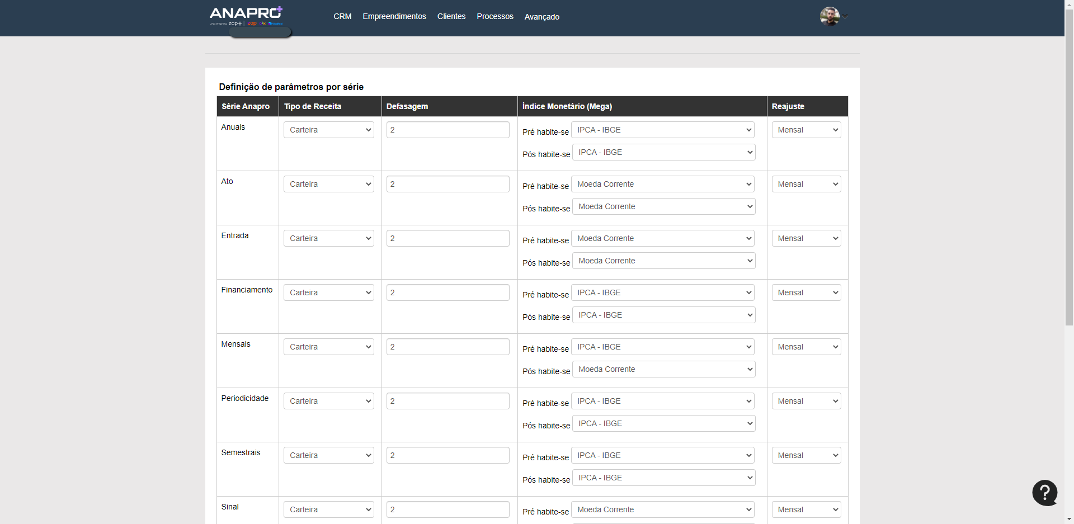Expand Reajuste dropdown for Entrada row
1074x524 pixels.
(x=806, y=238)
